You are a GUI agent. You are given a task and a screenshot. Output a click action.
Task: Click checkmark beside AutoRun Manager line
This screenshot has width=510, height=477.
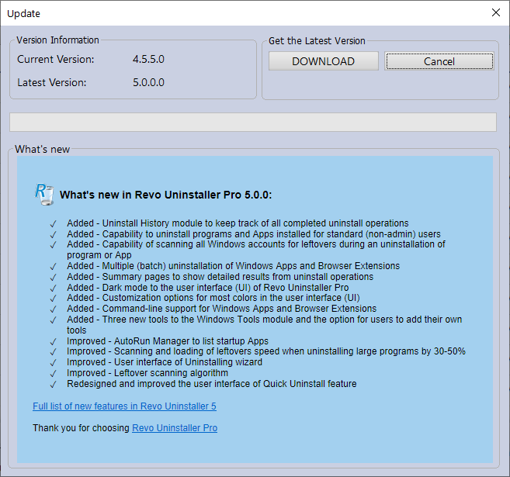pyautogui.click(x=53, y=341)
